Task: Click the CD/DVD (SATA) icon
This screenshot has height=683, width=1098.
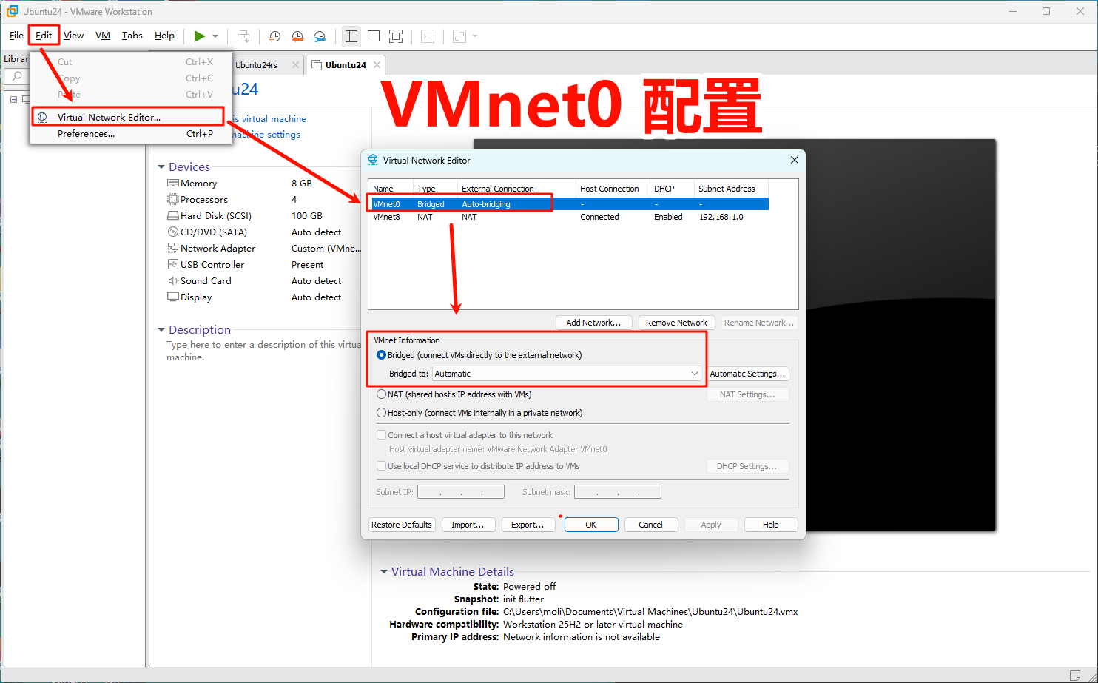Action: pos(173,232)
